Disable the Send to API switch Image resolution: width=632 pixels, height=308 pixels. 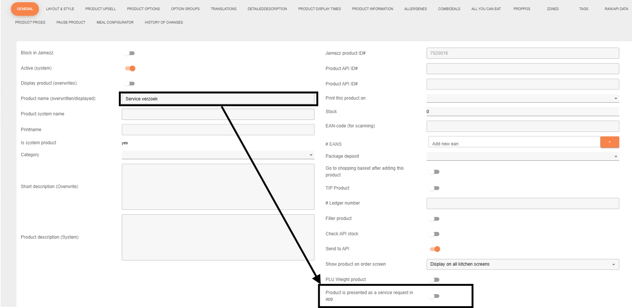(x=435, y=249)
